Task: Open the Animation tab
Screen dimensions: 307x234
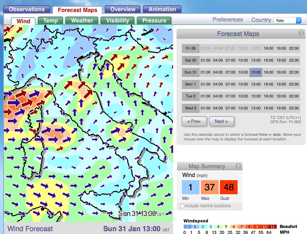Action: coord(162,10)
